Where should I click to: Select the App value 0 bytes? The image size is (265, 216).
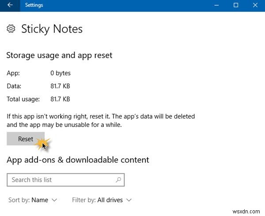click(61, 73)
